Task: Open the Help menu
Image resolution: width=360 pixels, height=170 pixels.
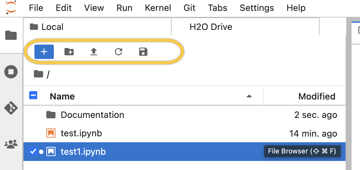Action: tap(296, 8)
